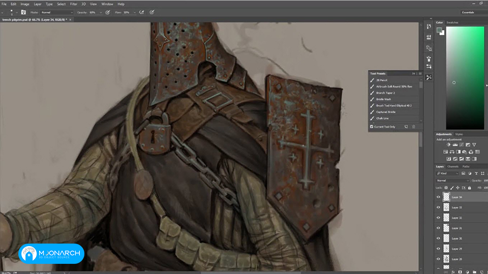
Task: Lock all with padlock icon
Action: [x=469, y=188]
